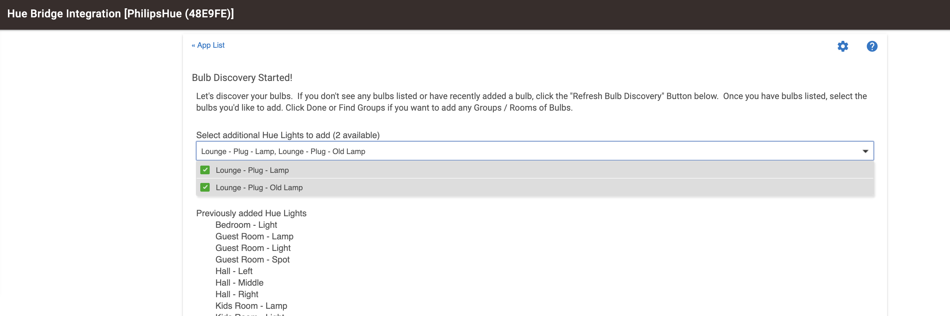The image size is (950, 316).
Task: Click the "Previously added Hue Lights" label
Action: (251, 213)
